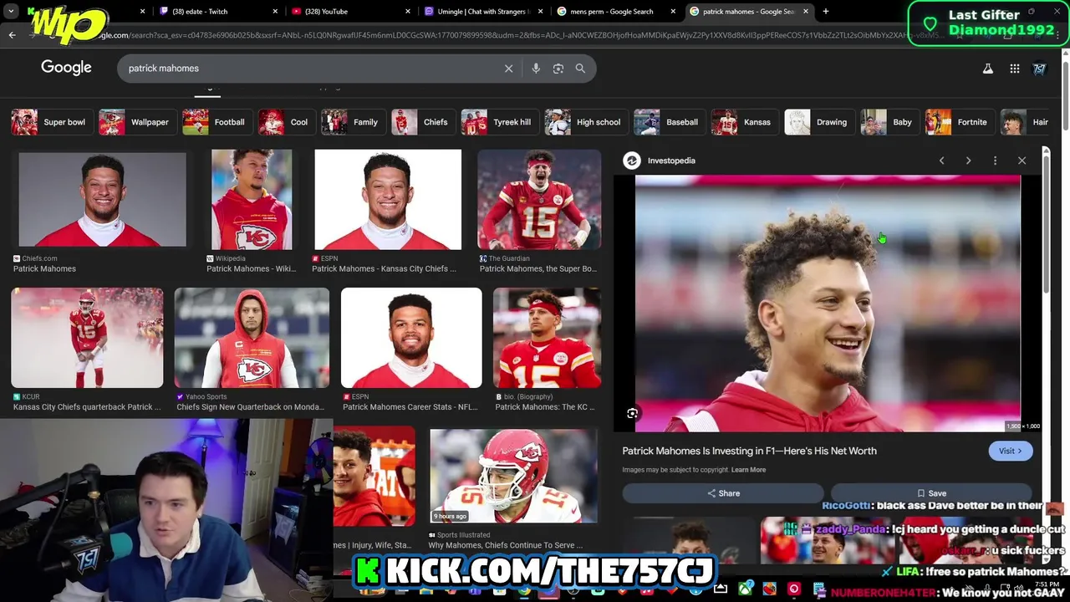The width and height of the screenshot is (1070, 602).
Task: Switch to the Umingle chat tab
Action: point(483,12)
